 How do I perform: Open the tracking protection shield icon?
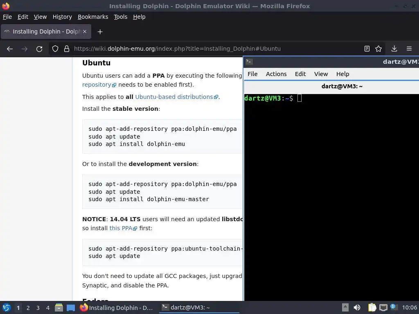pyautogui.click(x=55, y=49)
